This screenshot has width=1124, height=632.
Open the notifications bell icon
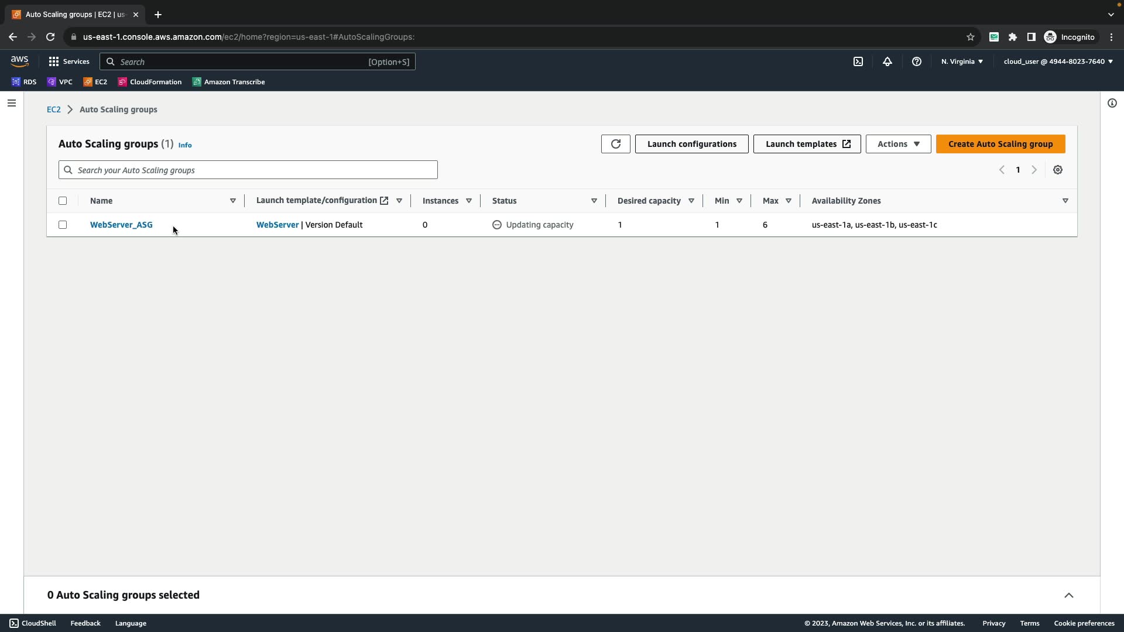(x=887, y=61)
